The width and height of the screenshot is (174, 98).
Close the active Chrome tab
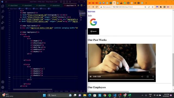(114, 3)
